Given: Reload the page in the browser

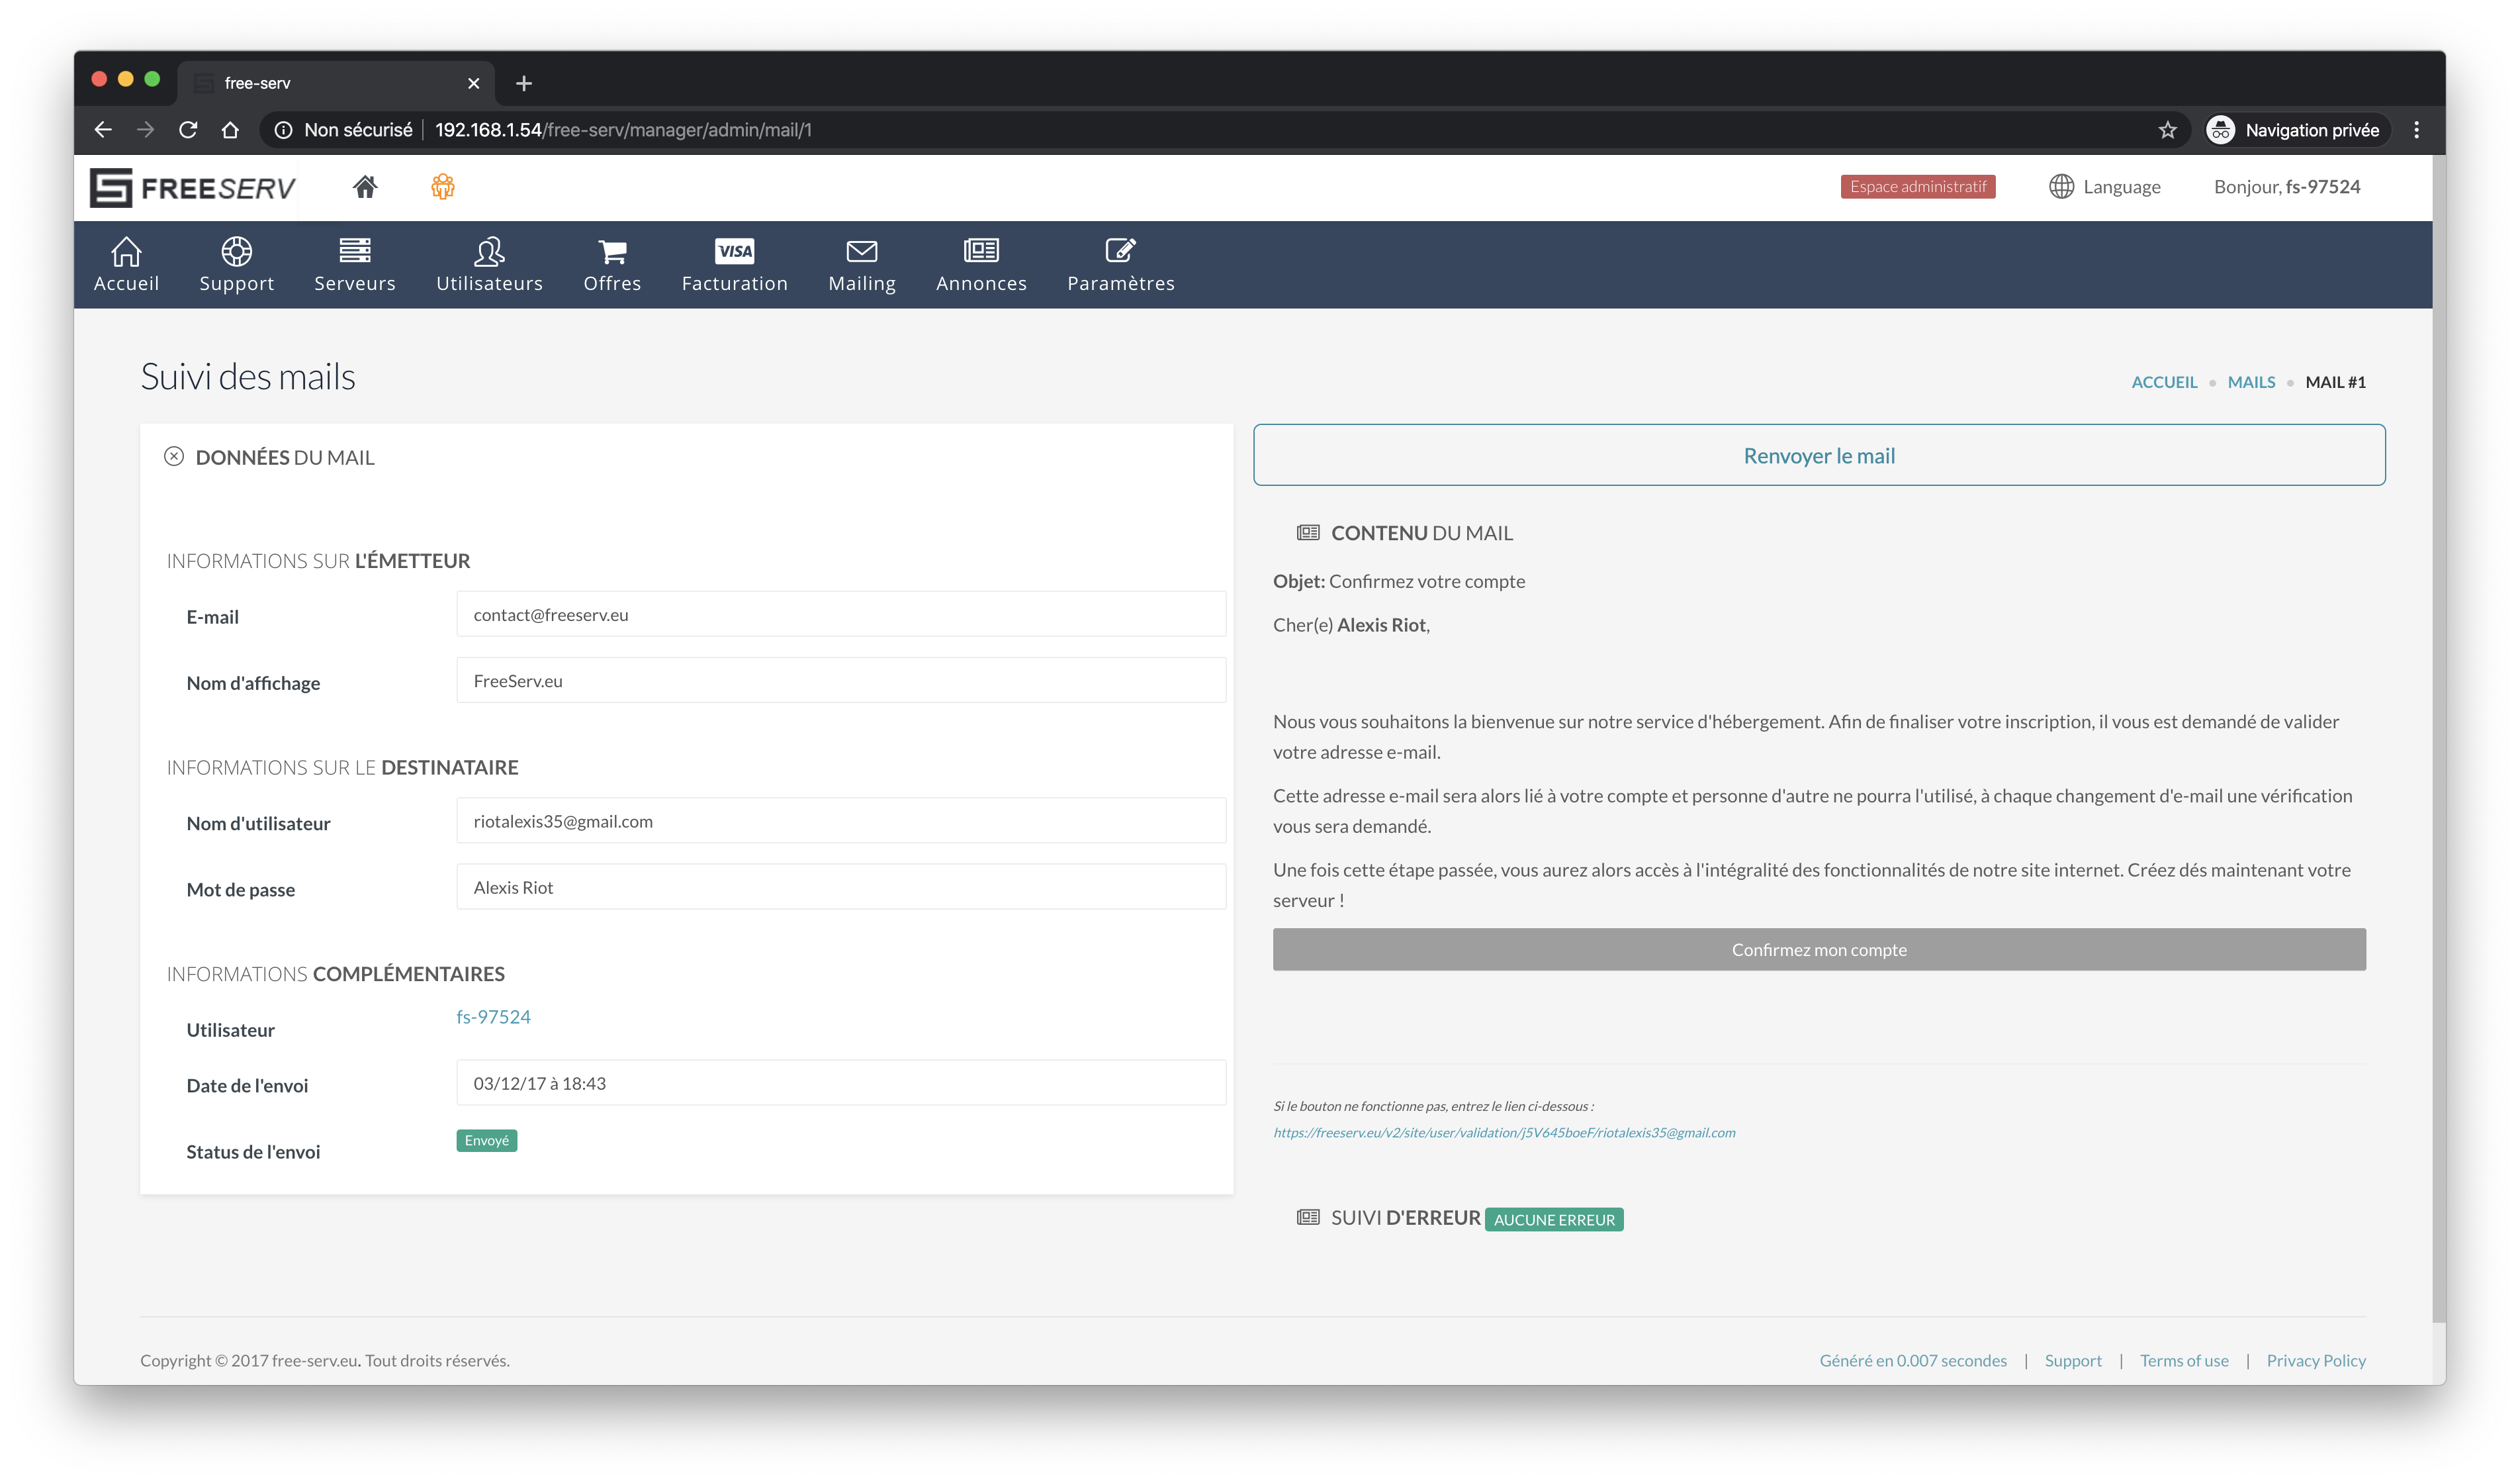Looking at the screenshot, I should [x=188, y=130].
